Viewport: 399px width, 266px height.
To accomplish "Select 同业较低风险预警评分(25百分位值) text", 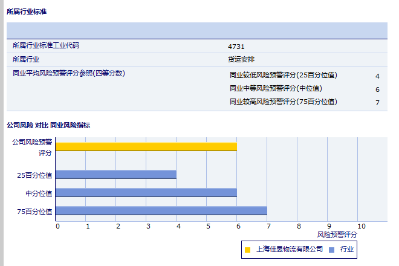I will coord(283,76).
